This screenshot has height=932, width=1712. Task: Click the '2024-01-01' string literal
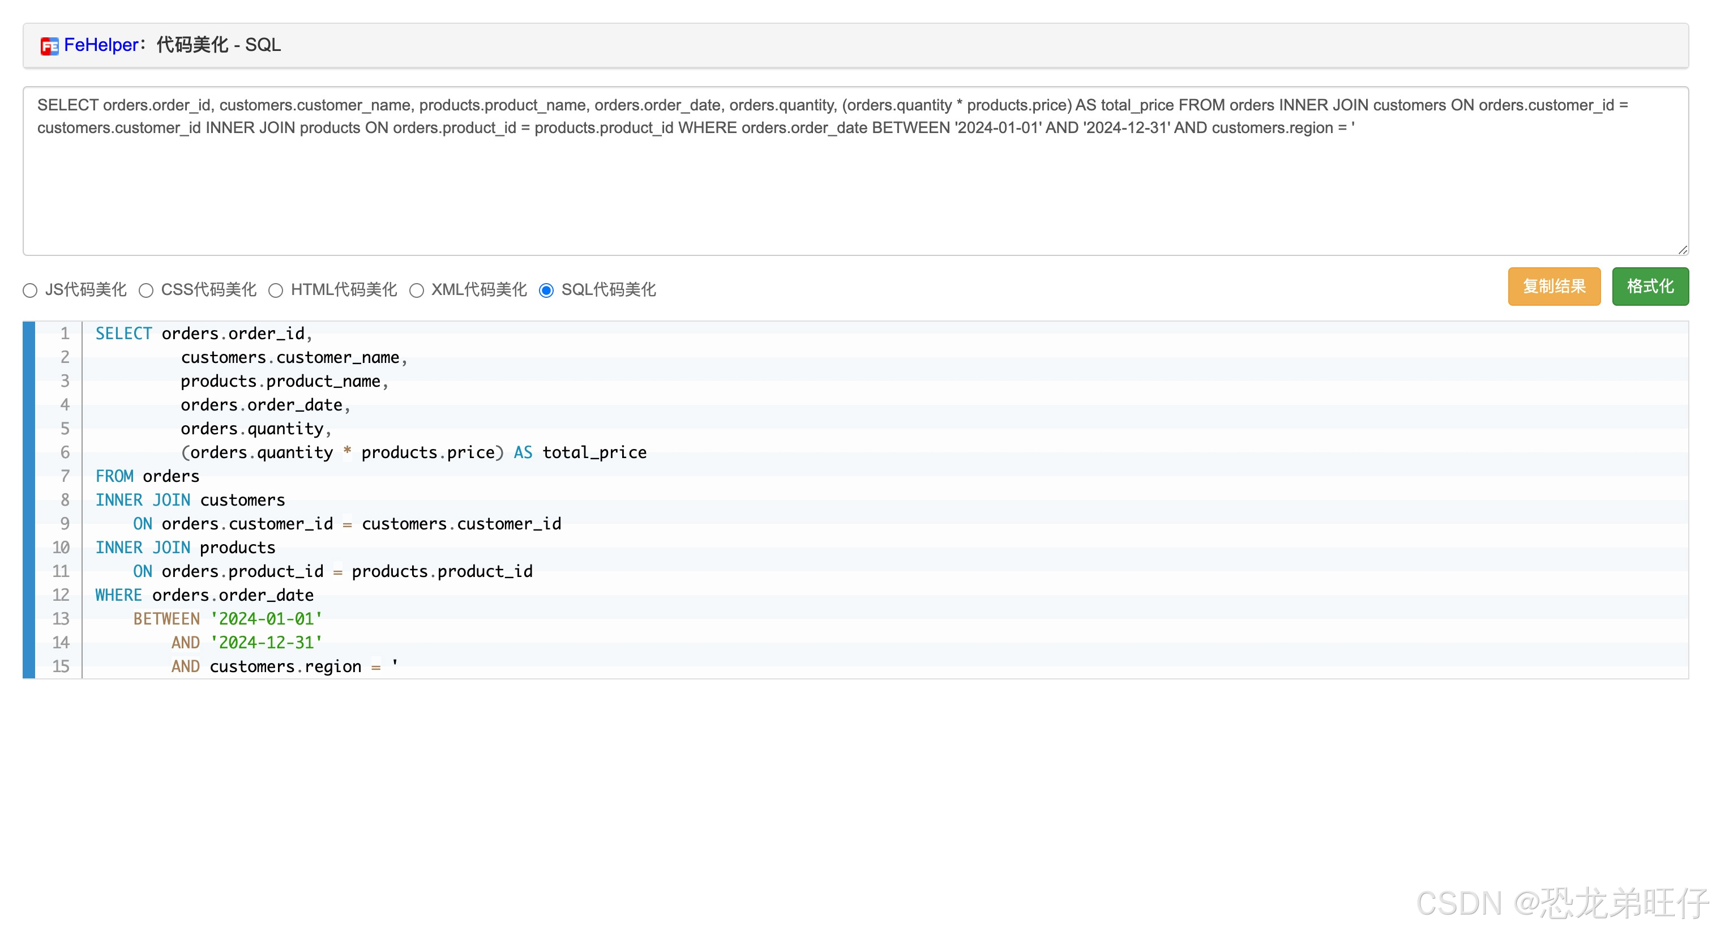(x=267, y=619)
